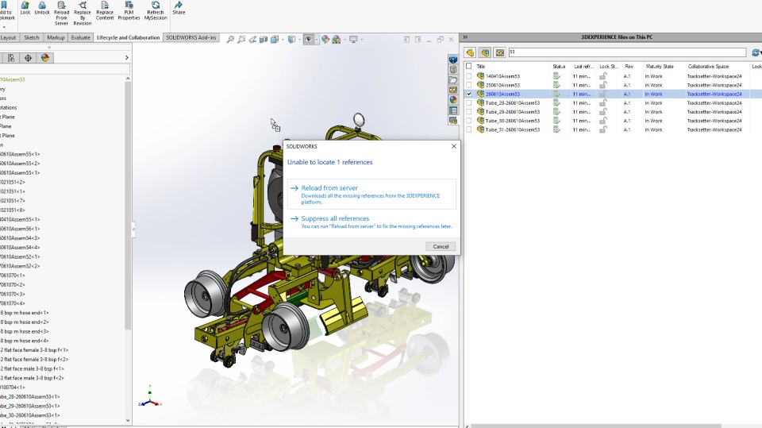Screen dimensions: 762x428
Task: Expand the feature manager tabs arrow
Action: click(126, 58)
